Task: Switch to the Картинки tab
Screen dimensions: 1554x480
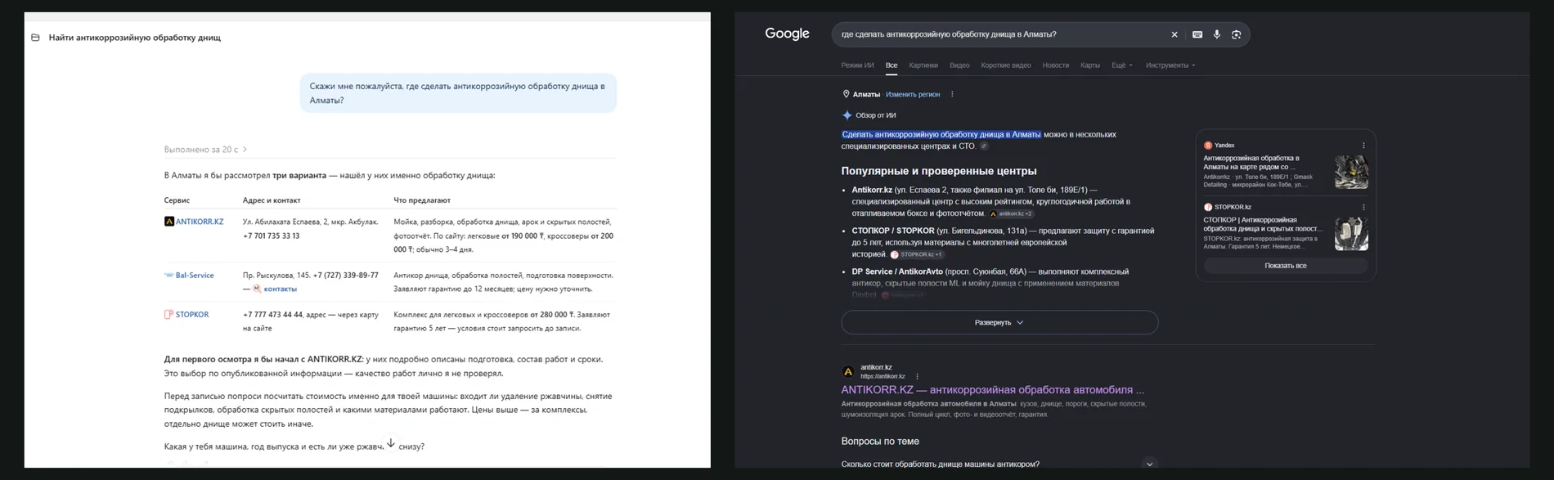Action: 923,65
